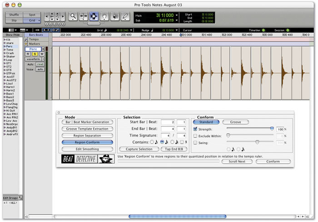
Task: Open the Sub counter format dropdown
Action: tap(177, 20)
